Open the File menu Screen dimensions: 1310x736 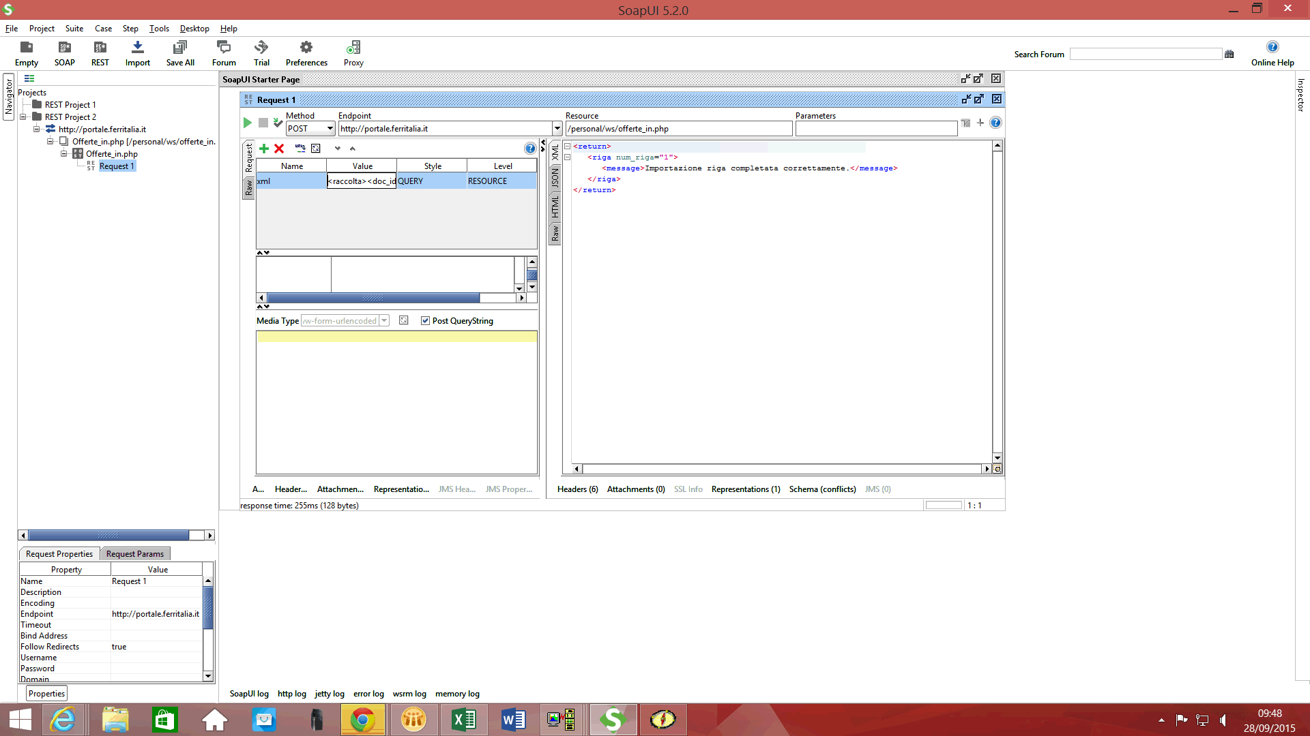point(12,29)
